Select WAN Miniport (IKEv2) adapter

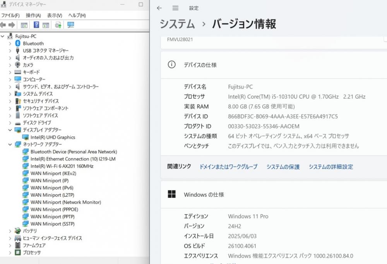pyautogui.click(x=53, y=173)
